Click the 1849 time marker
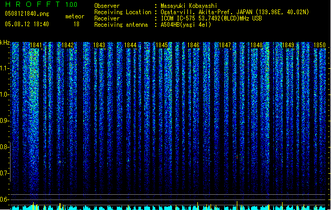Image resolution: width=331 pixels, height=210 pixels. pos(288,45)
